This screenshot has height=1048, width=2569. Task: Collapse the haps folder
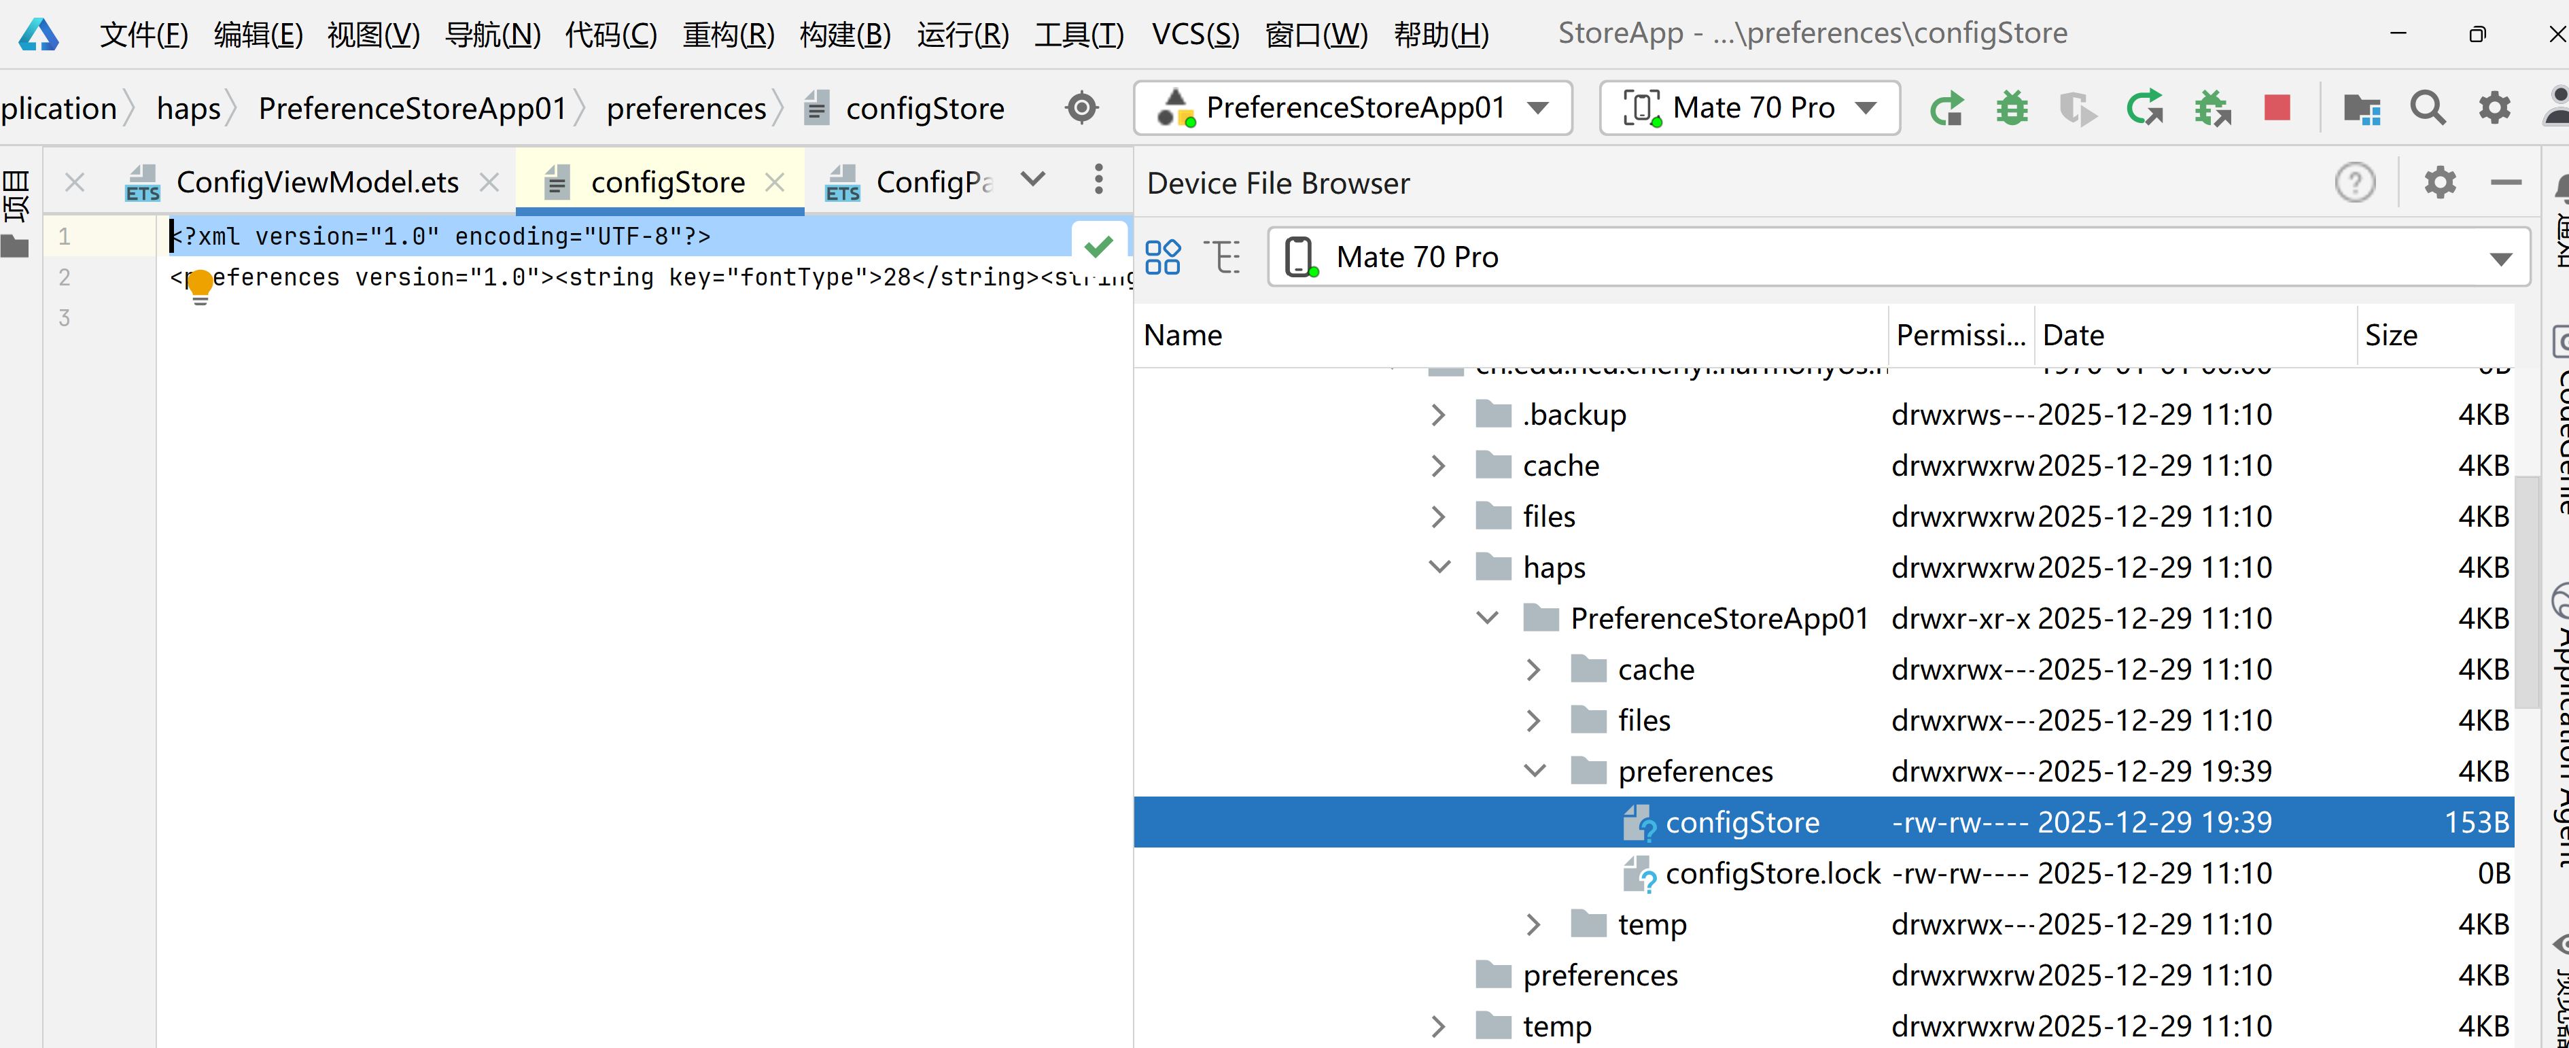click(x=1439, y=567)
